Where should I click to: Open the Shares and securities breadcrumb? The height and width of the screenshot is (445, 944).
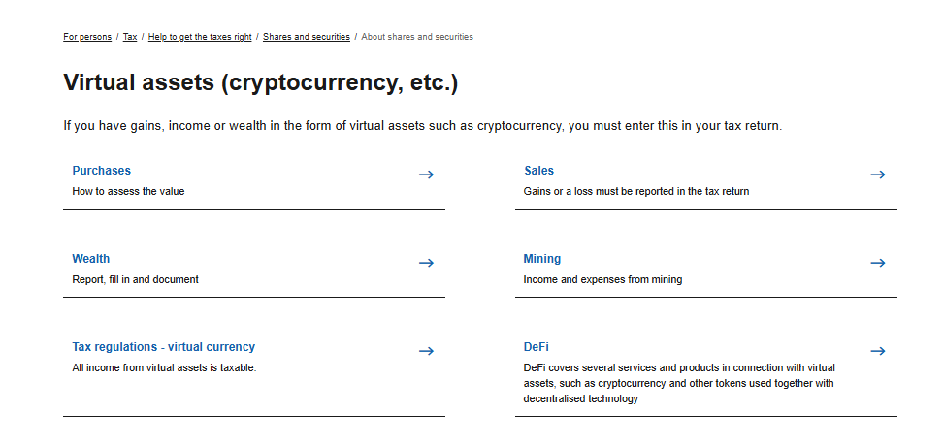[307, 37]
